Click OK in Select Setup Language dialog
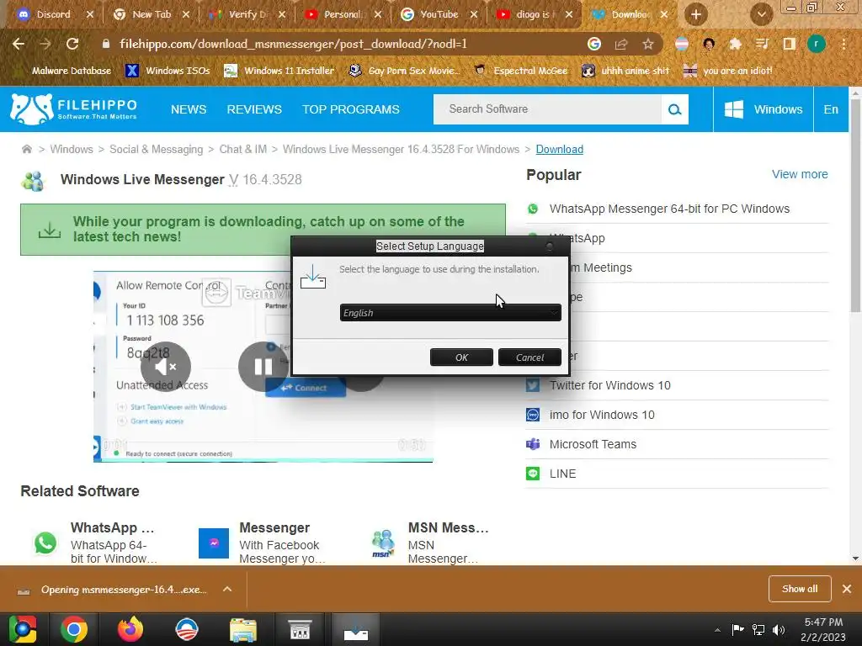Image resolution: width=862 pixels, height=646 pixels. (461, 357)
